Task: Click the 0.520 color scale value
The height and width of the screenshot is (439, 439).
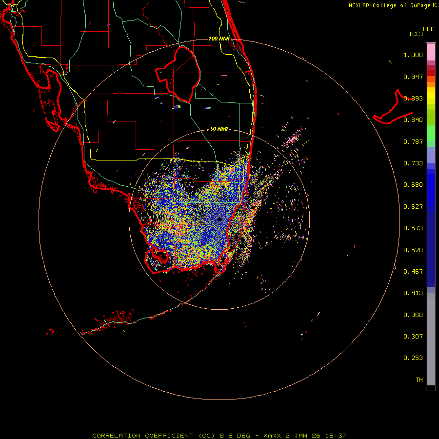Action: pos(413,250)
